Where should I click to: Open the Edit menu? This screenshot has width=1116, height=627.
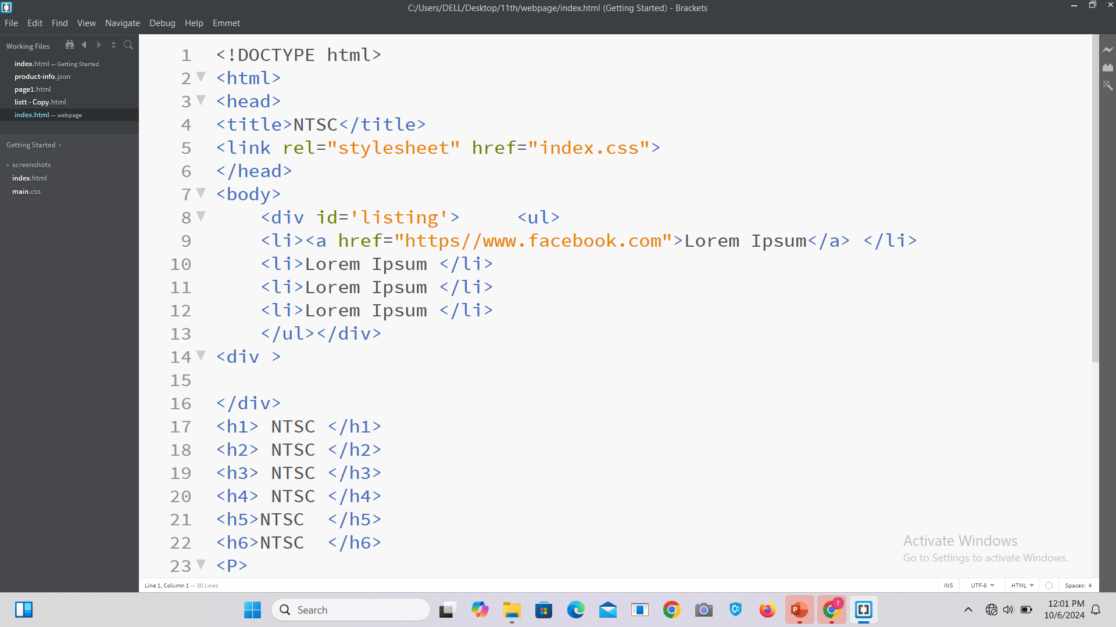(35, 23)
